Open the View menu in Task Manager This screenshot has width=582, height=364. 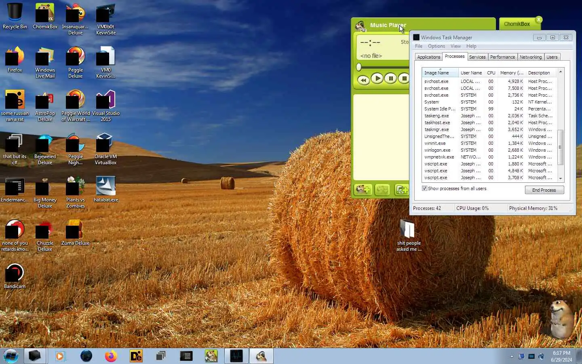(455, 46)
